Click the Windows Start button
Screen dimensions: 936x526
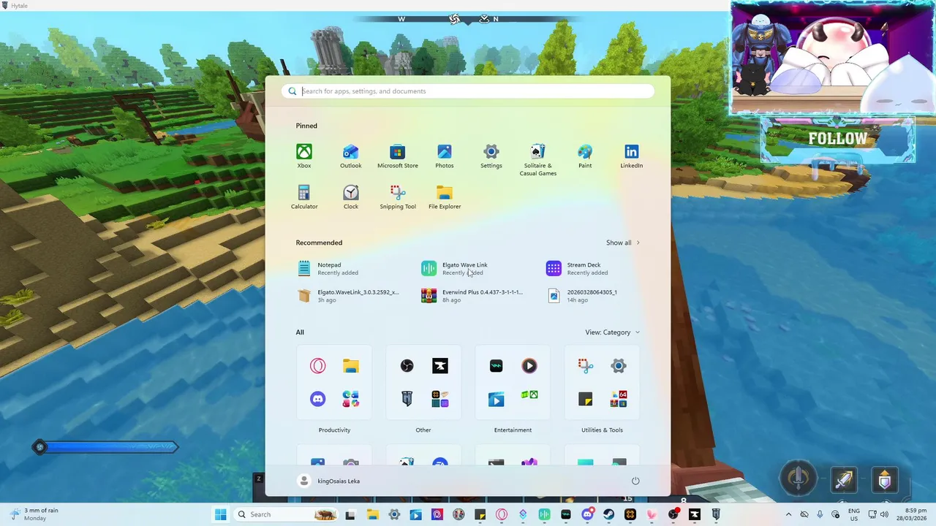point(220,514)
